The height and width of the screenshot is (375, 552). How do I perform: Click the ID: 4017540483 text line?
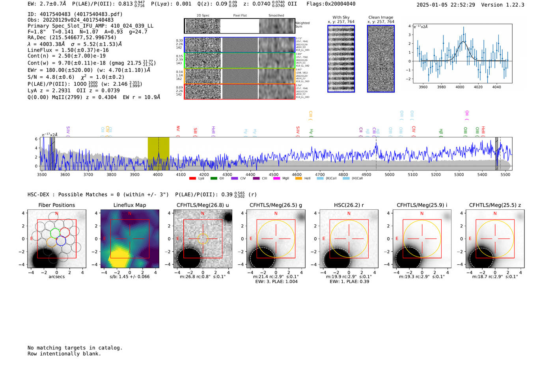pos(75,14)
